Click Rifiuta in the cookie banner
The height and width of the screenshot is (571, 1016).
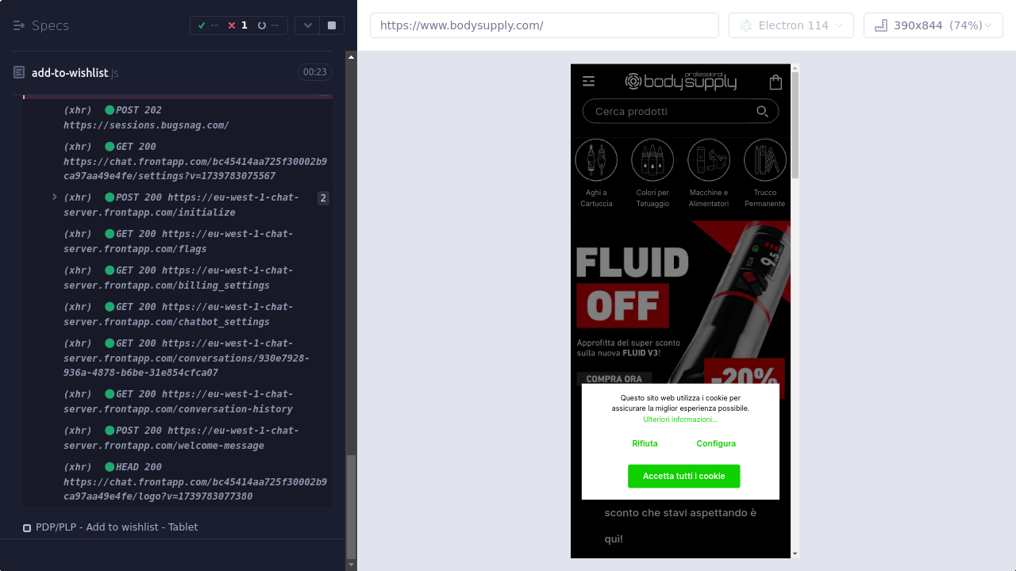click(645, 444)
